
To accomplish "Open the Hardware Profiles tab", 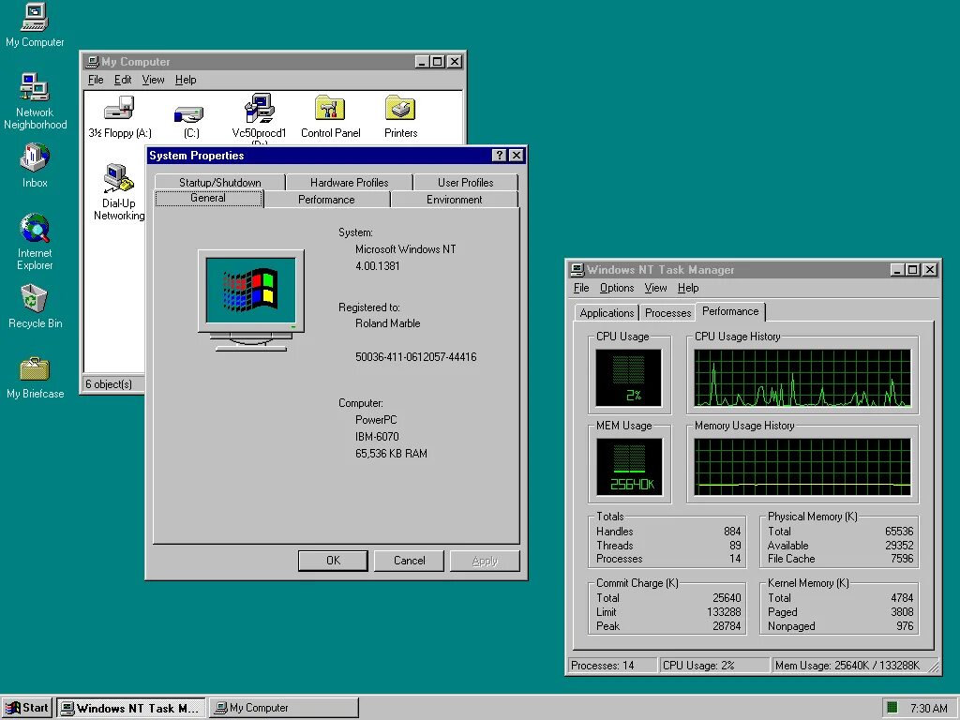I will coord(349,183).
